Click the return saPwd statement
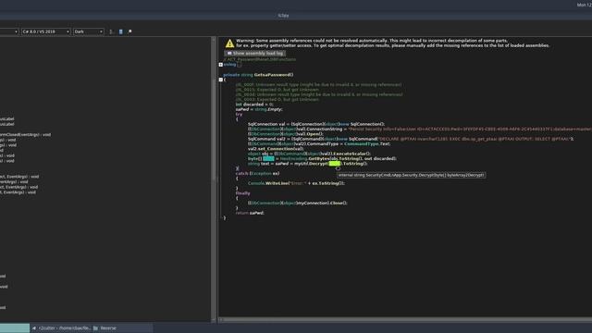This screenshot has height=333, width=592. 250,213
